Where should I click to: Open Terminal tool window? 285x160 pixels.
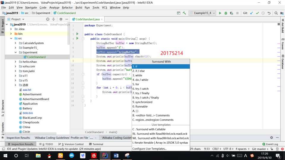[x=96, y=144]
